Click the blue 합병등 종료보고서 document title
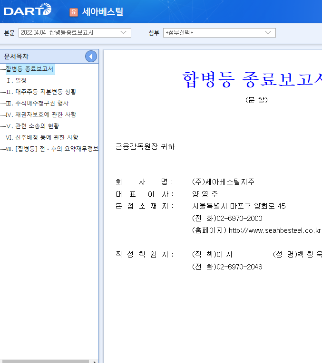The height and width of the screenshot is (363, 322). click(x=252, y=79)
